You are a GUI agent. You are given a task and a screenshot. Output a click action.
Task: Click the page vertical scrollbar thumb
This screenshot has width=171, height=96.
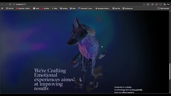(170, 71)
